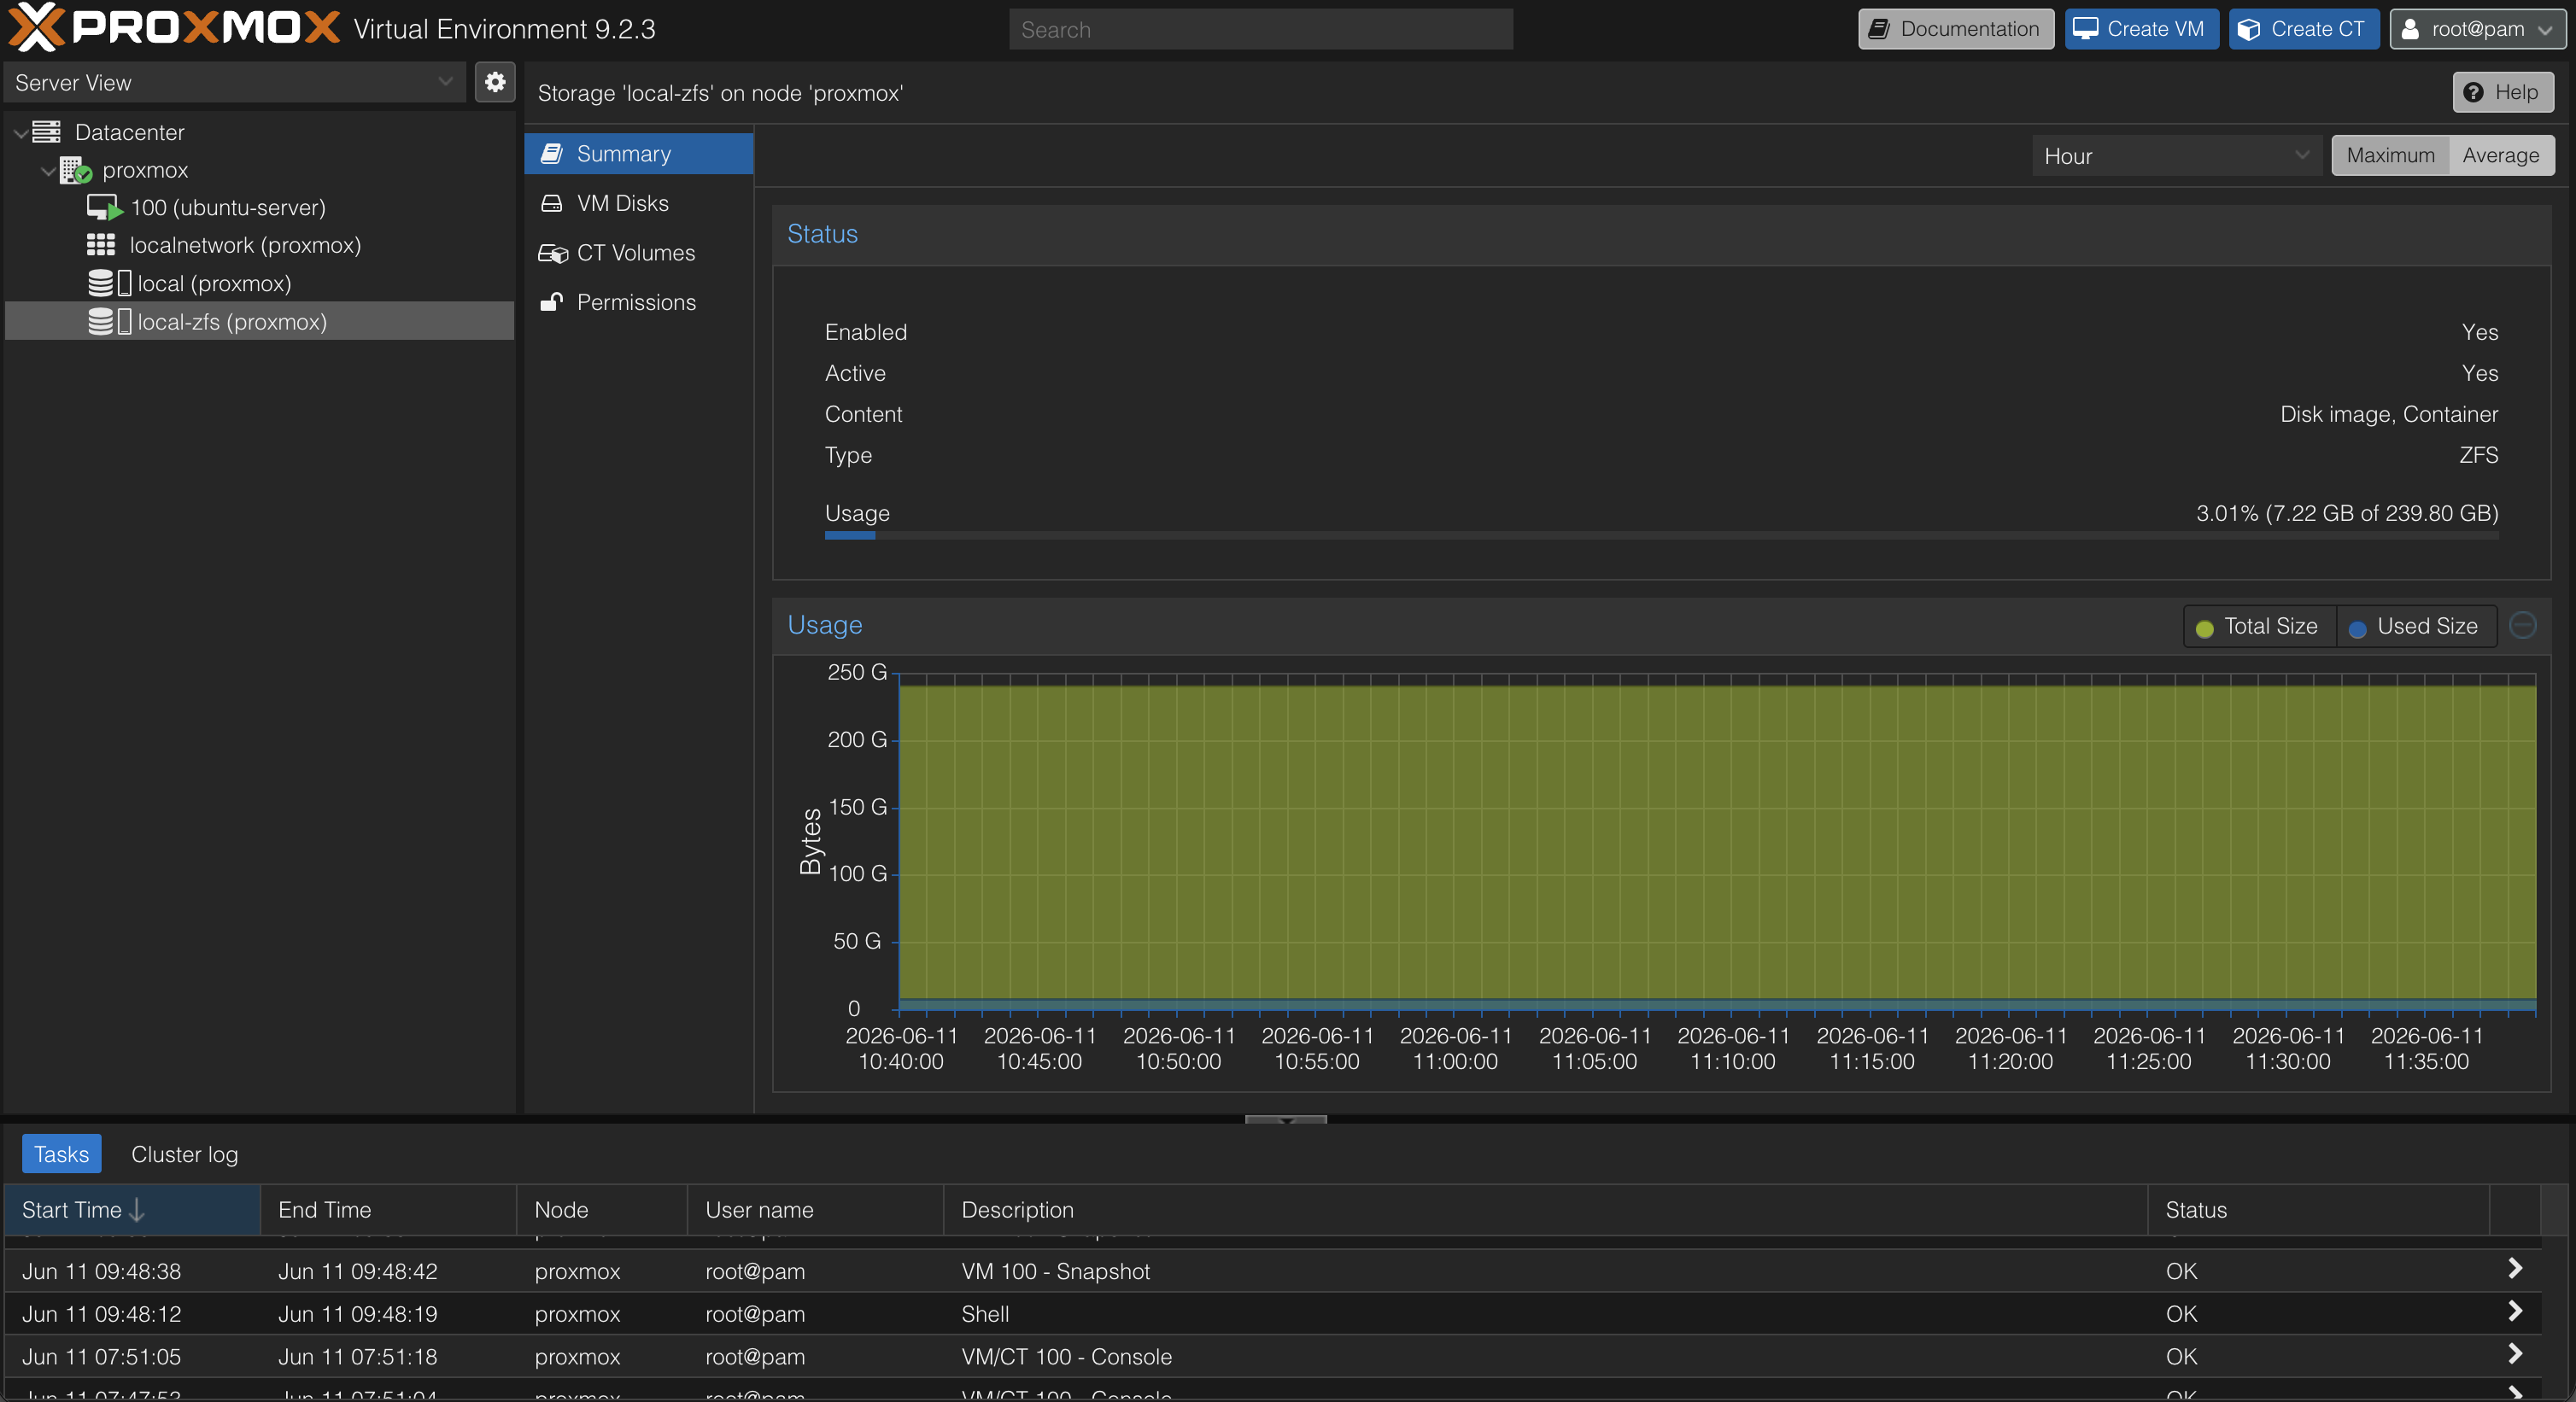2576x1402 pixels.
Task: Click the proxmox node icon
Action: (75, 170)
